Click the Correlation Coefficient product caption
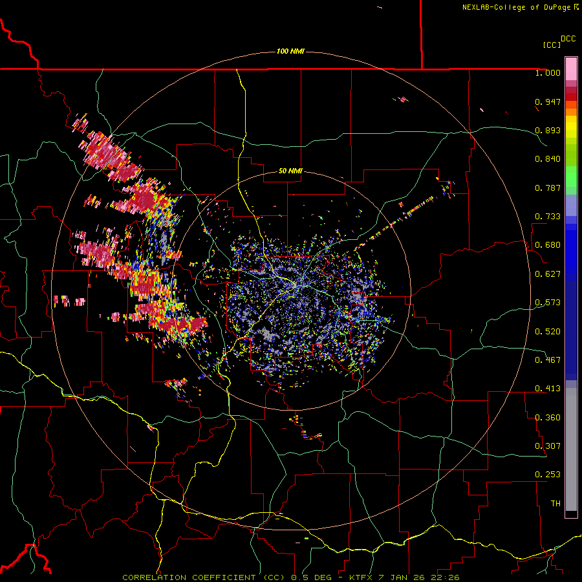This screenshot has width=582, height=582. pyautogui.click(x=290, y=577)
